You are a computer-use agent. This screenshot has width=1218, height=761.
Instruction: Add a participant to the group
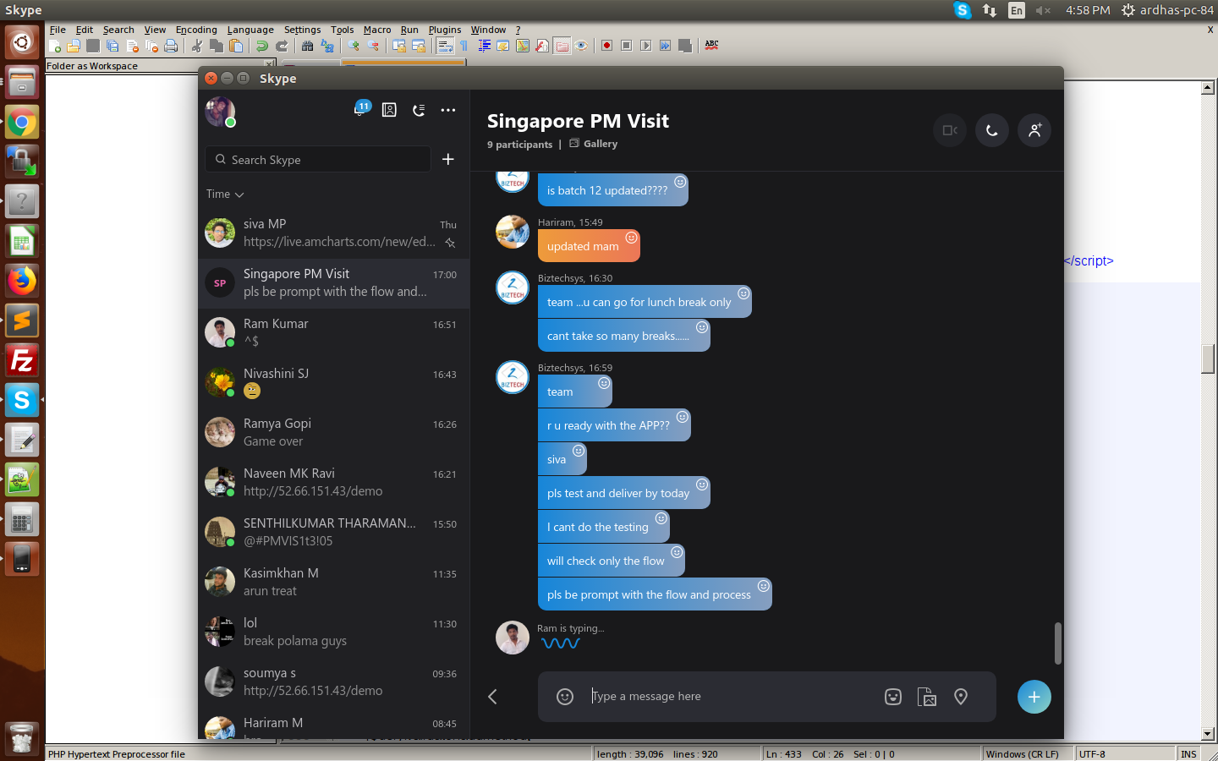[x=1034, y=130]
